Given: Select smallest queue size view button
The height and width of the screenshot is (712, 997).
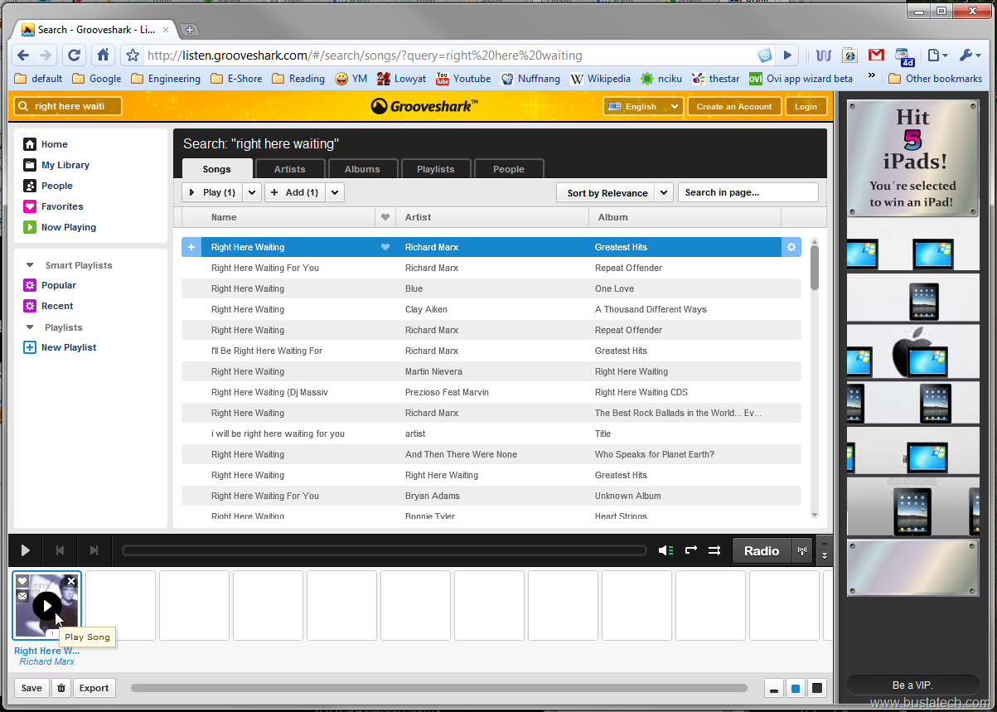Looking at the screenshot, I should coord(774,688).
